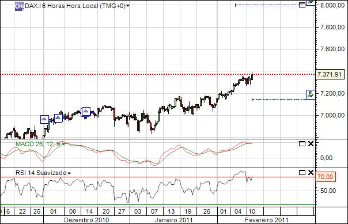The image size is (348, 224).
Task: Click date label 19 in Janeiro
Action: tap(188, 211)
